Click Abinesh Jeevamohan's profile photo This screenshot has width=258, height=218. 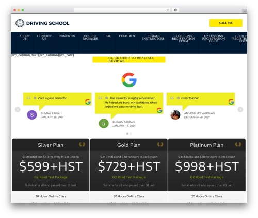click(x=175, y=115)
